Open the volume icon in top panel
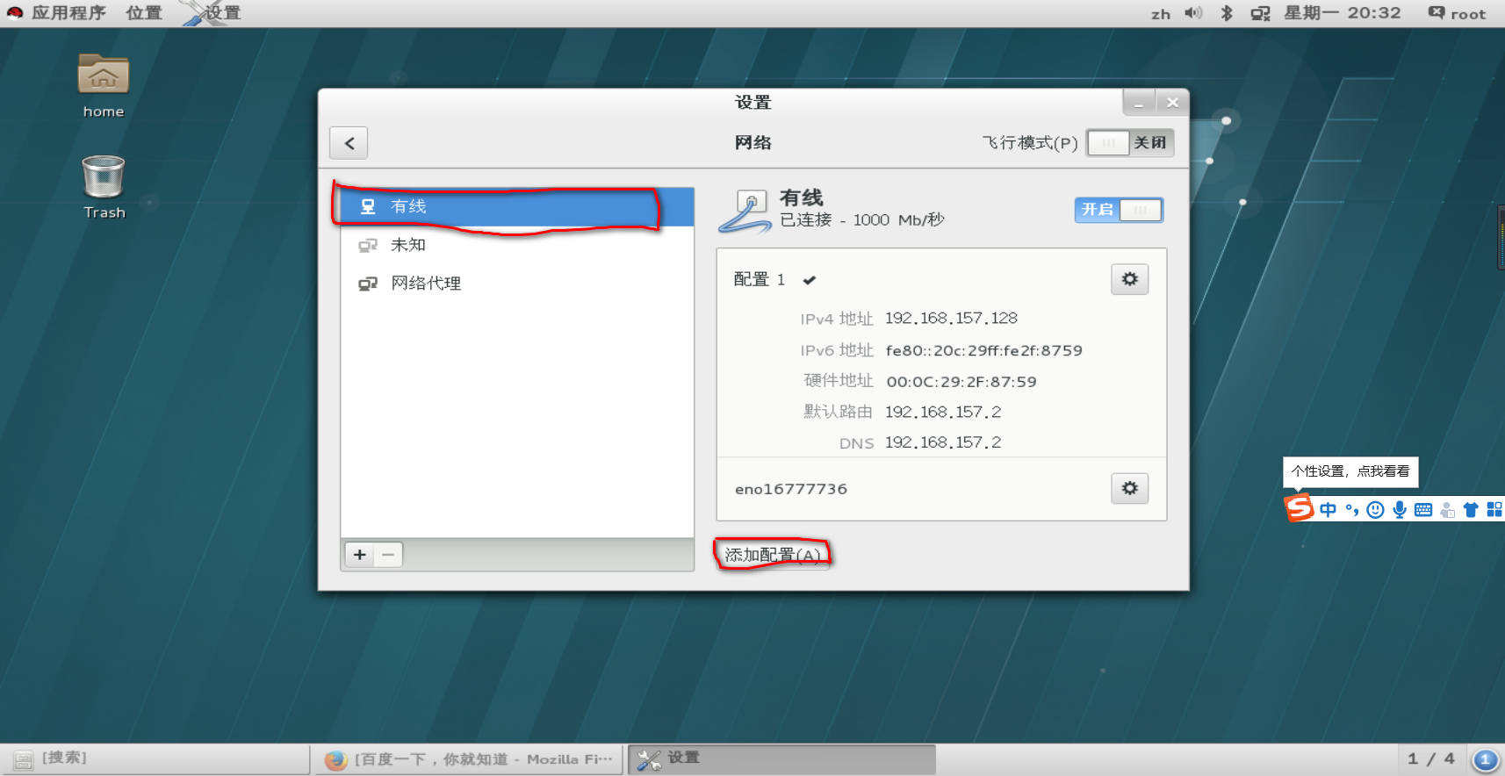Screen dimensions: 1505x776 pyautogui.click(x=1193, y=13)
